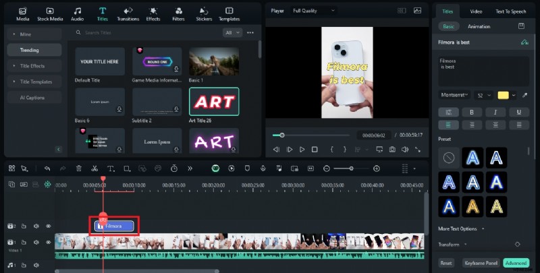Open the Transitions tab
Image resolution: width=540 pixels, height=273 pixels.
coord(128,14)
